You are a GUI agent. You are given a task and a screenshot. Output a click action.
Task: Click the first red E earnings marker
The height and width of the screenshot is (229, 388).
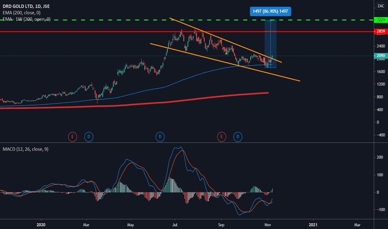pyautogui.click(x=72, y=137)
